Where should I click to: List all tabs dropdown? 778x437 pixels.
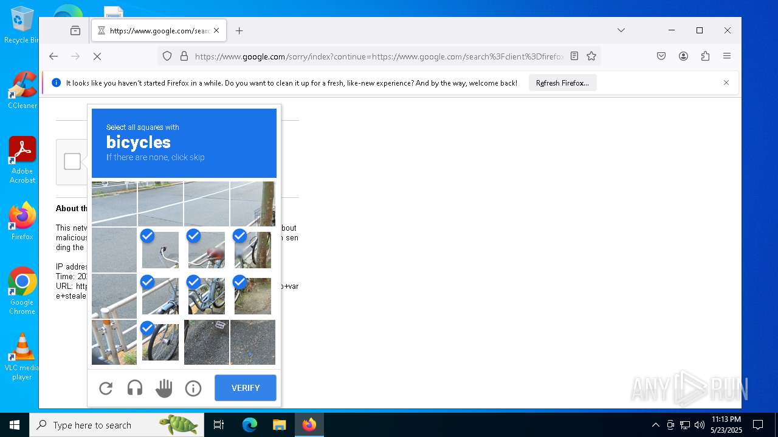(x=621, y=30)
